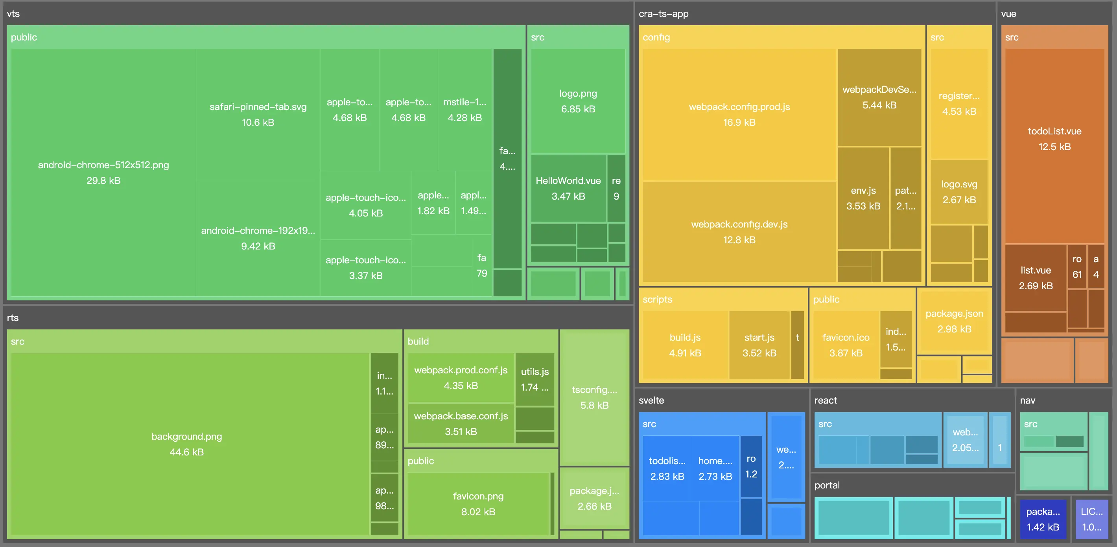Click the build.js cell in scripts
This screenshot has width=1117, height=547.
tap(685, 345)
